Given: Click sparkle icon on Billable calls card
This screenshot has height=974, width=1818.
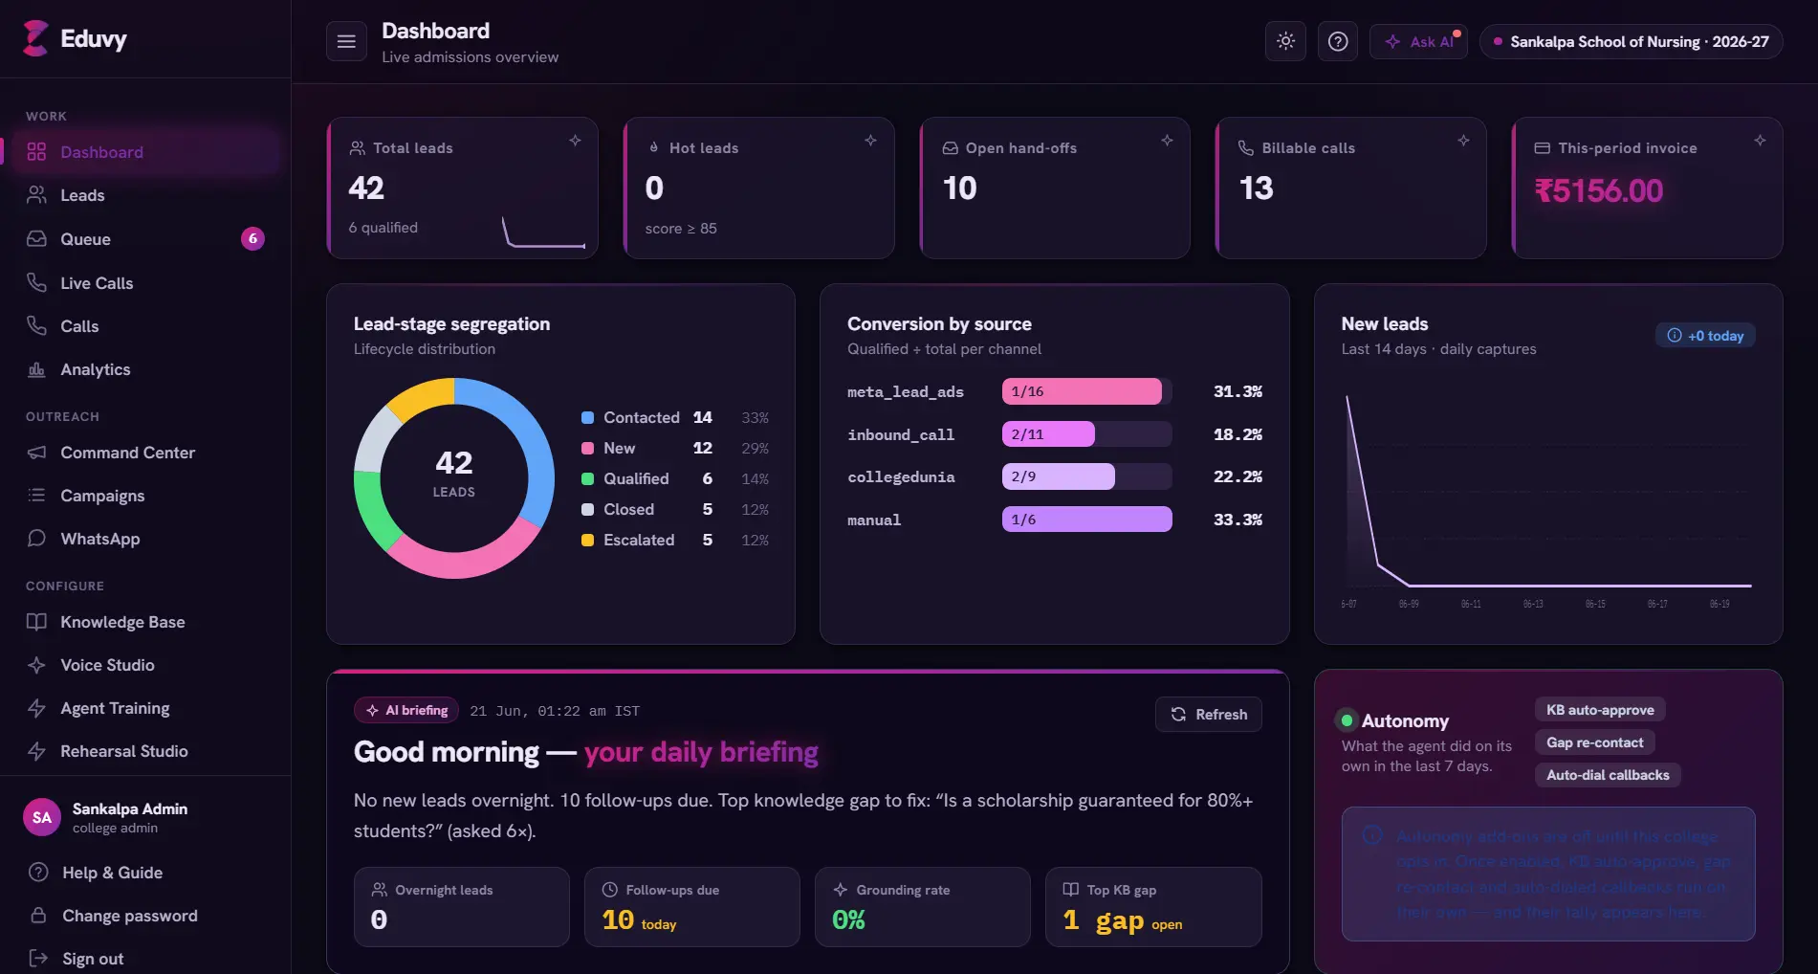Looking at the screenshot, I should [1463, 141].
